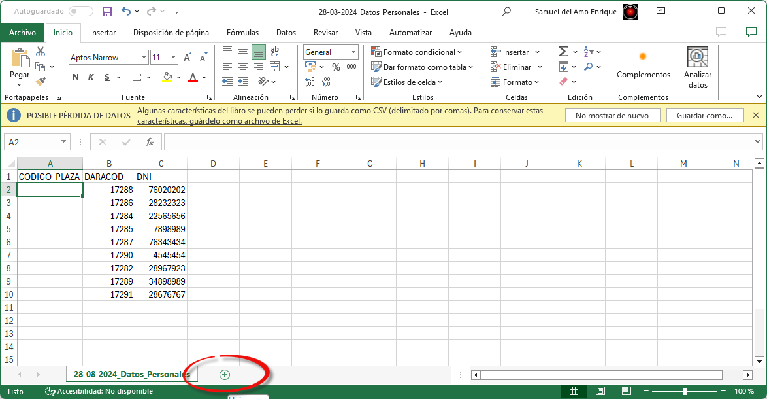This screenshot has width=767, height=399.
Task: Switch to the Fórmulas tab
Action: [x=242, y=32]
